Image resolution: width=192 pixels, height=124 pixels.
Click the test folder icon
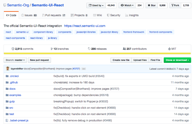[7, 114]
